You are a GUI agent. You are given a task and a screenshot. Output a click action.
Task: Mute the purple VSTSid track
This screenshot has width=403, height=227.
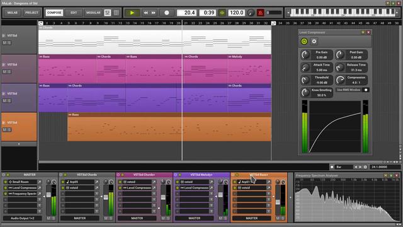[5, 101]
